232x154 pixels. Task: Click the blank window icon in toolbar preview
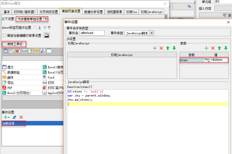[49, 51]
